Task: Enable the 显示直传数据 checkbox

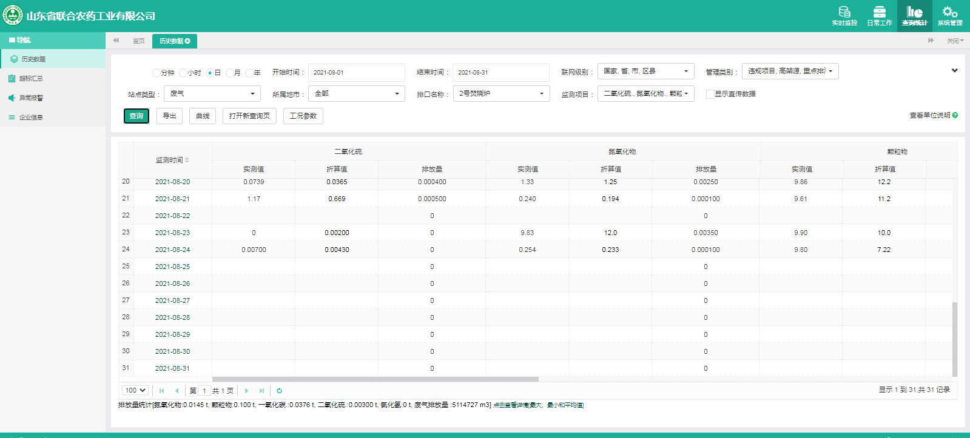Action: [x=710, y=94]
